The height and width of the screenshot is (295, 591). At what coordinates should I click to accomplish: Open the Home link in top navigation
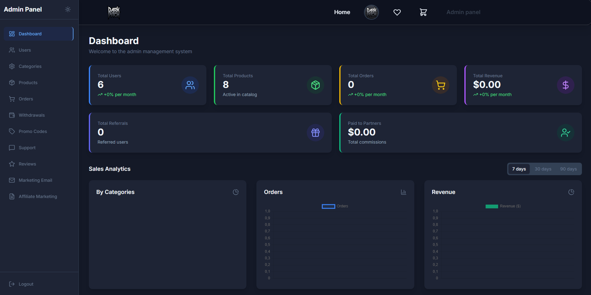(342, 12)
